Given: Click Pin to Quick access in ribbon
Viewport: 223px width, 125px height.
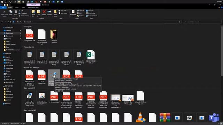Looking at the screenshot, I should coord(5,13).
